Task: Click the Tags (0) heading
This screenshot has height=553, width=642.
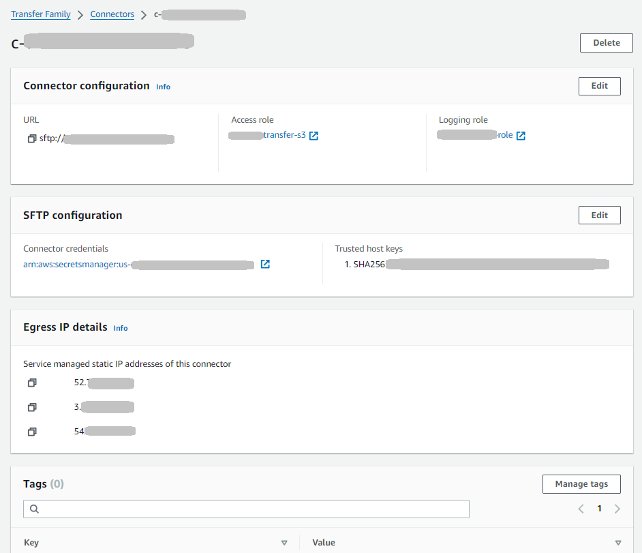Action: [44, 484]
